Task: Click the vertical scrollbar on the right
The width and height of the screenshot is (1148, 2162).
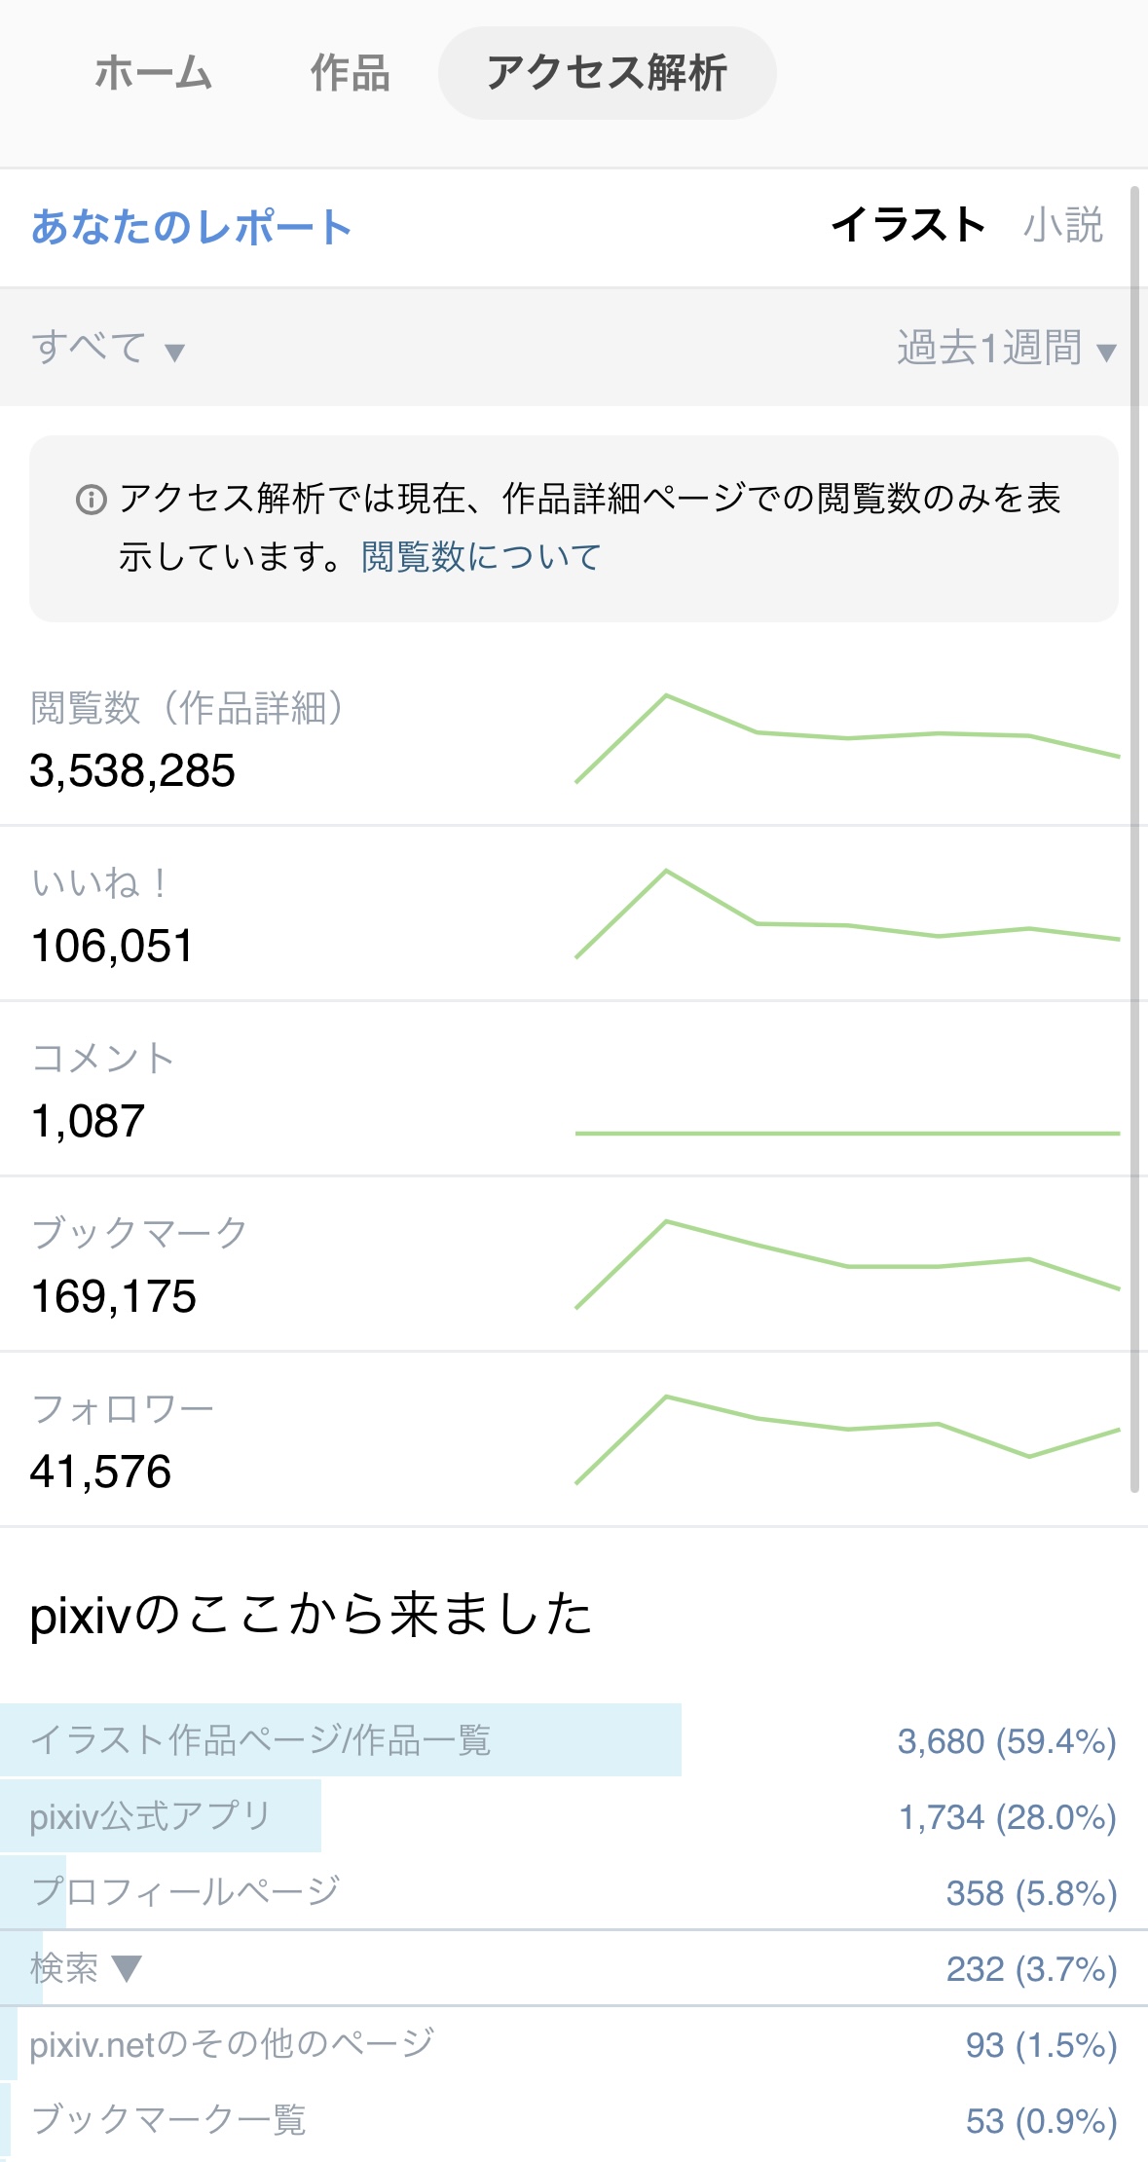Action: click(x=1134, y=838)
